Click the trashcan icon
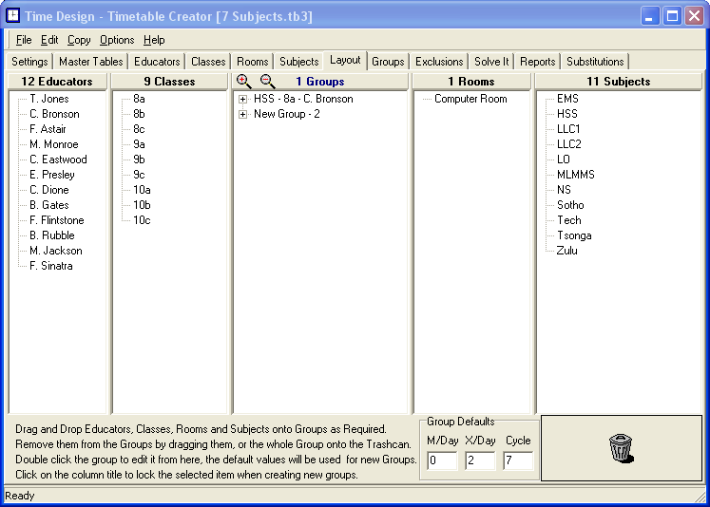 point(621,446)
